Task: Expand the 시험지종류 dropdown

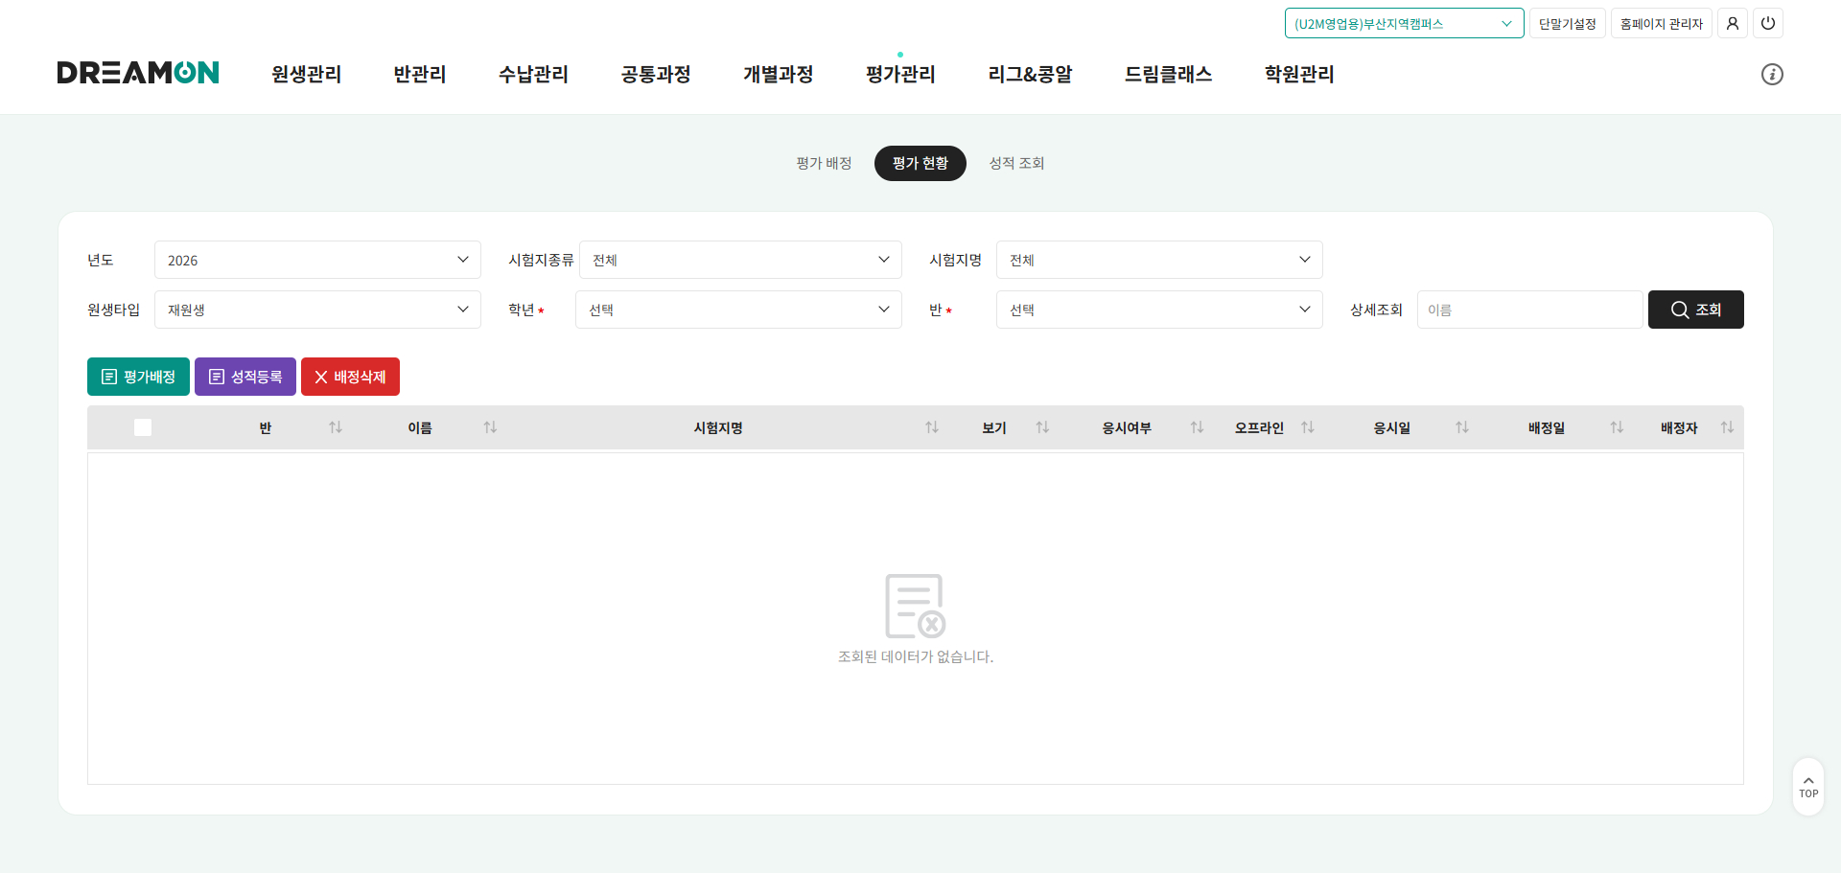Action: tap(740, 260)
